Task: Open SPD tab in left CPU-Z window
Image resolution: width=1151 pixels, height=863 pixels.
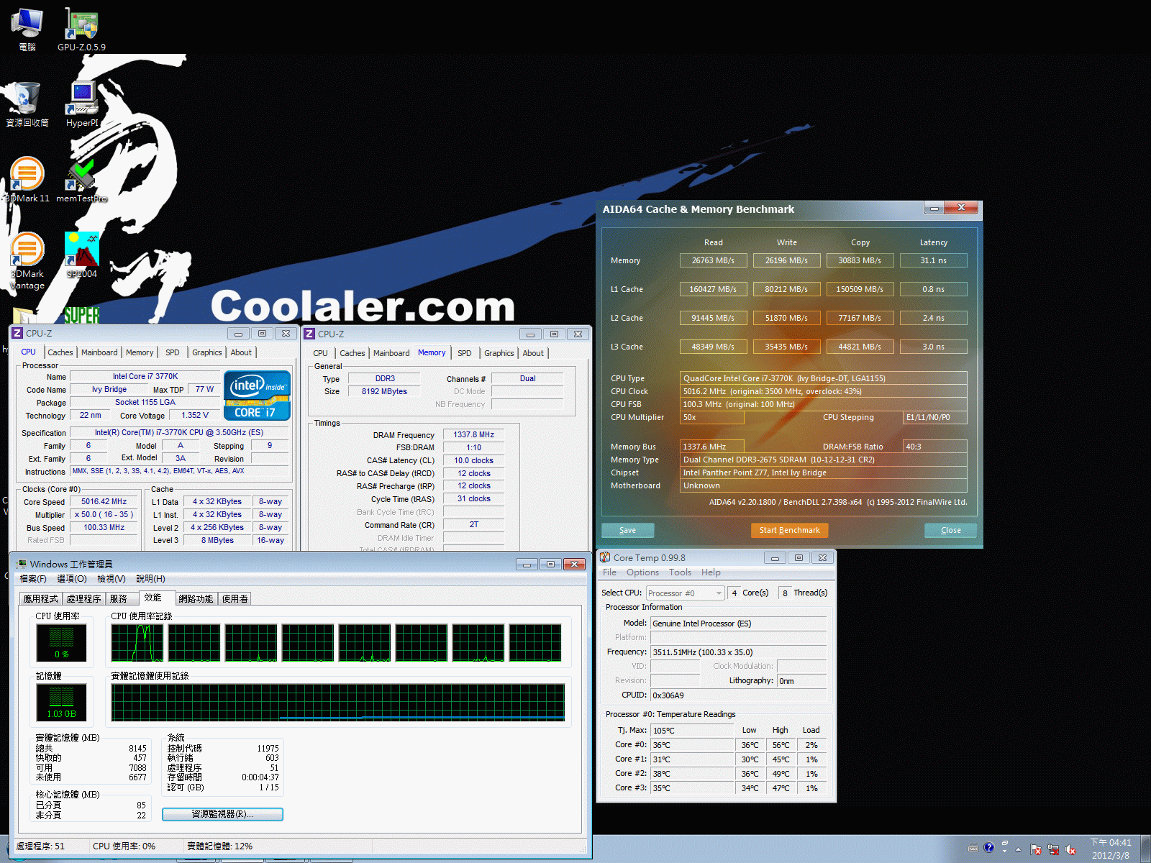Action: [x=173, y=352]
